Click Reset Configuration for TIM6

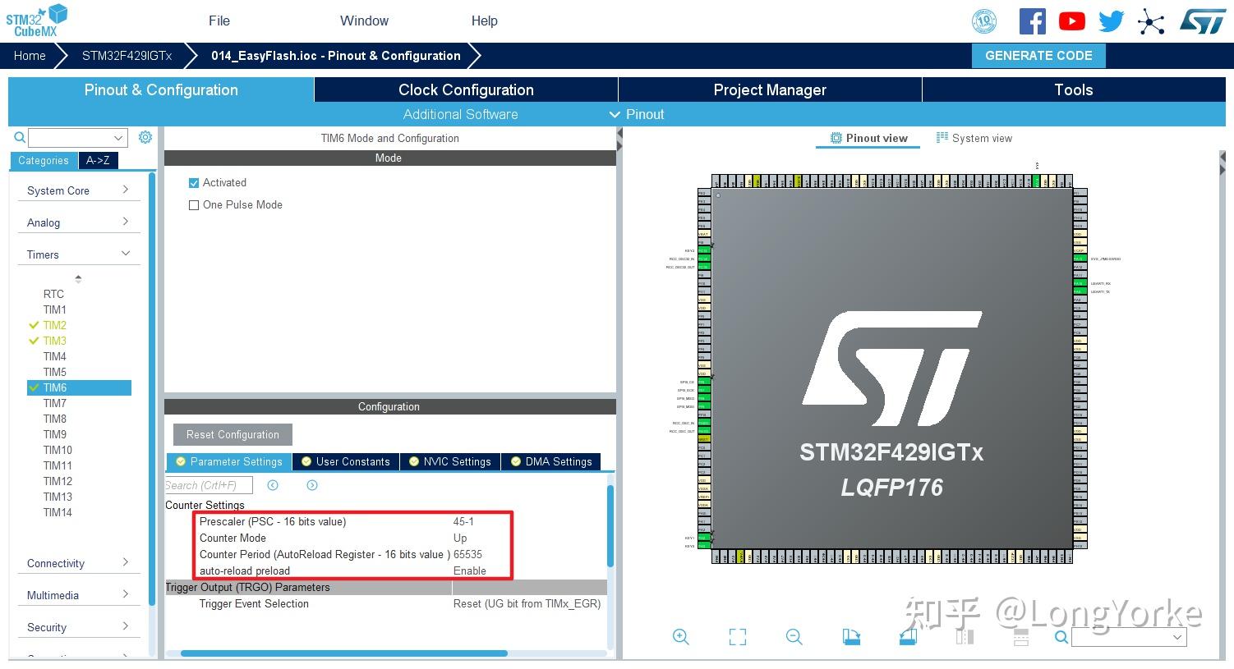coord(232,434)
